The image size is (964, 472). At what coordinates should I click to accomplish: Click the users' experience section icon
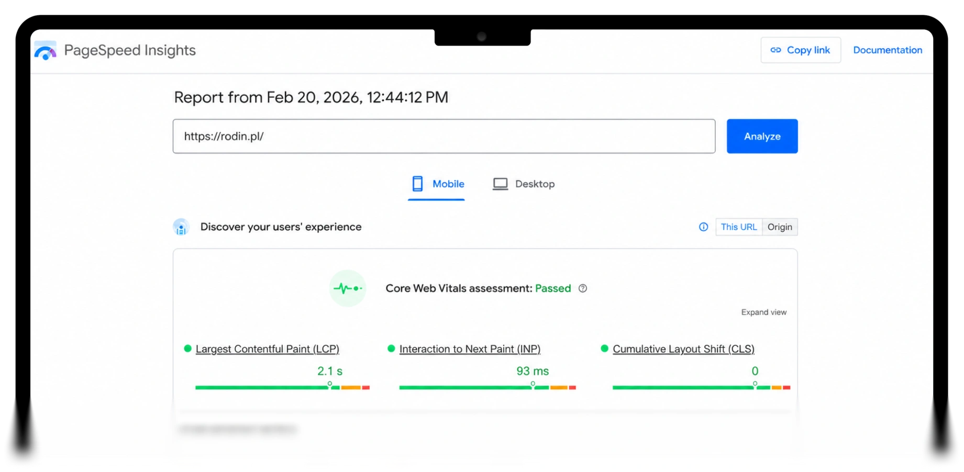(181, 227)
